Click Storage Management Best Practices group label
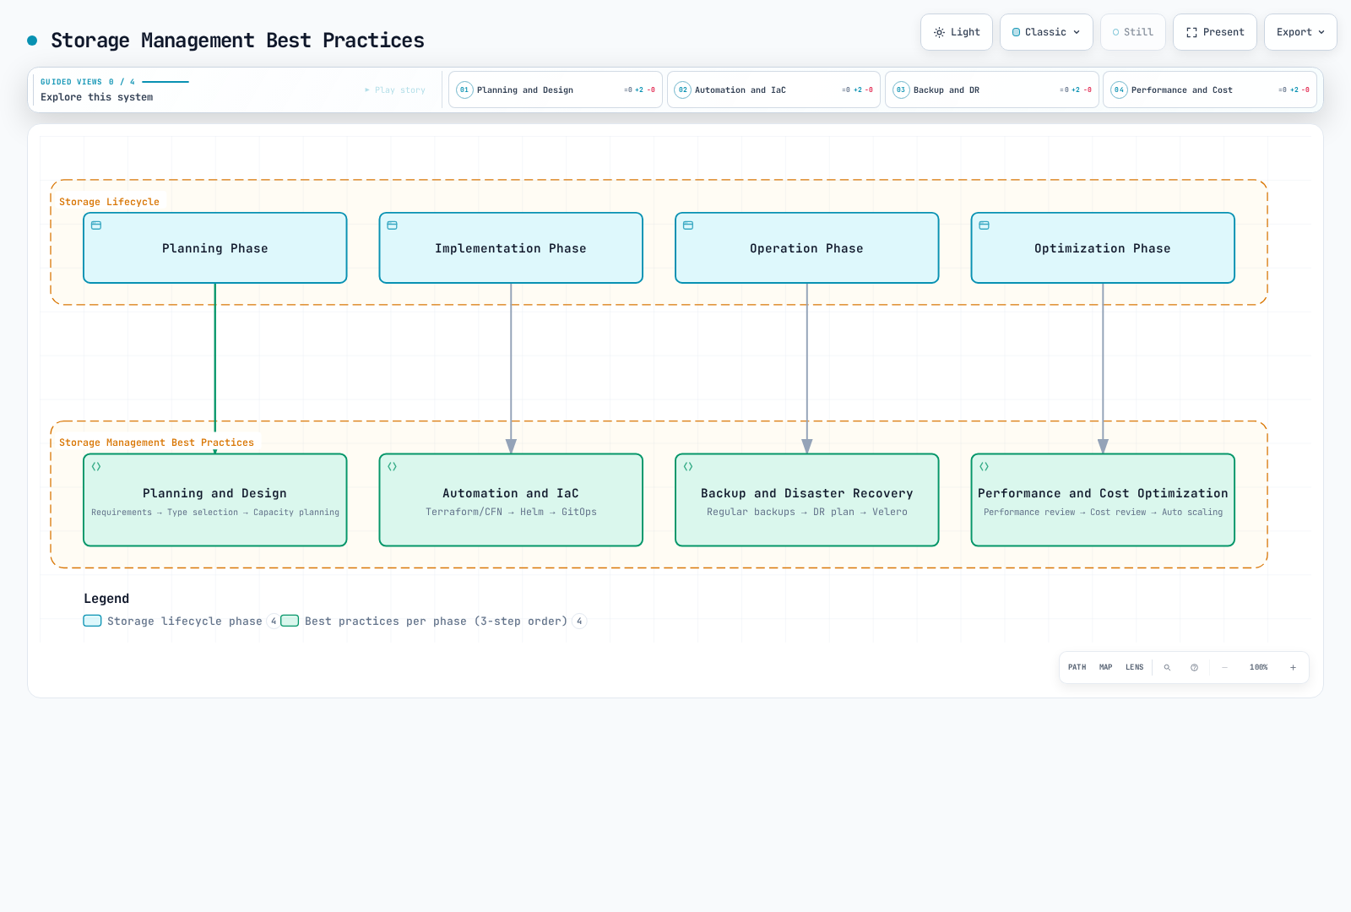 156,442
